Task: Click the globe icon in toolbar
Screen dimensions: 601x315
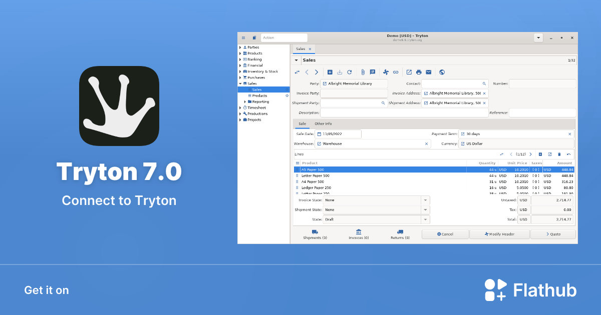Action: [x=442, y=72]
